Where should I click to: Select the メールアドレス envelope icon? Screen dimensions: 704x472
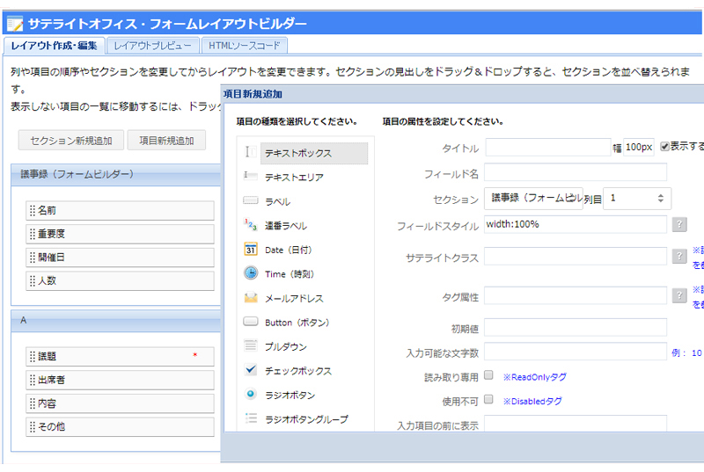(x=251, y=297)
